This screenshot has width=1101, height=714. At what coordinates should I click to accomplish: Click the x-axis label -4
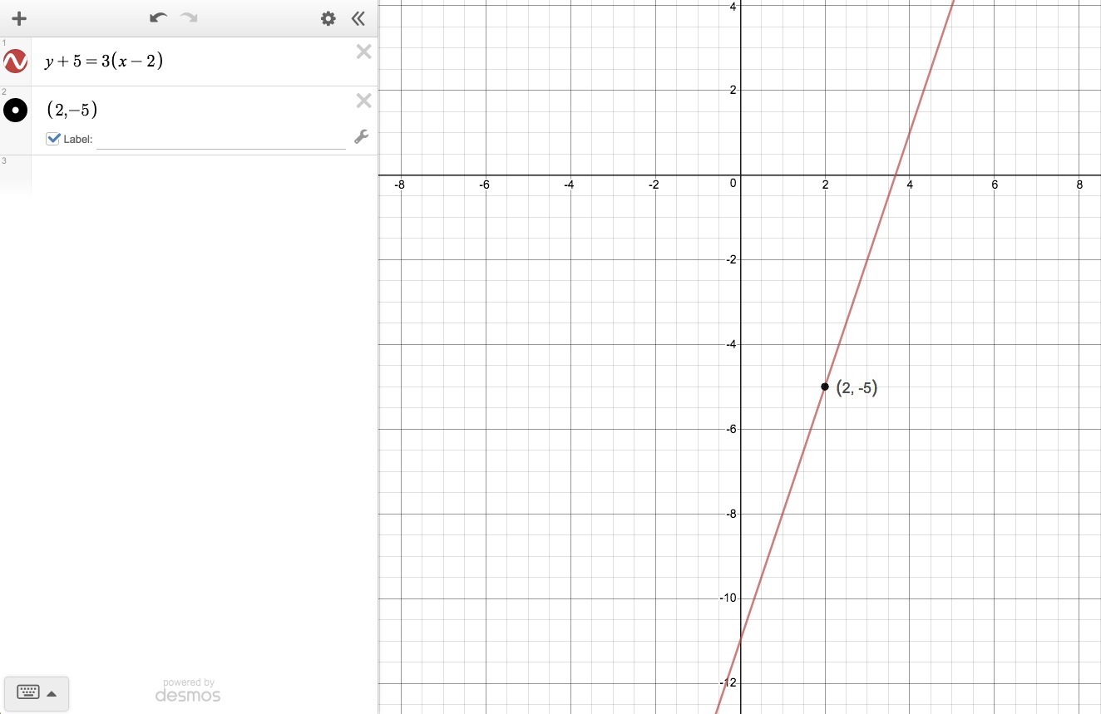(x=570, y=185)
